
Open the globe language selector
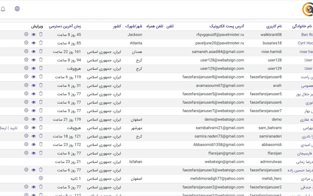tap(17, 9)
